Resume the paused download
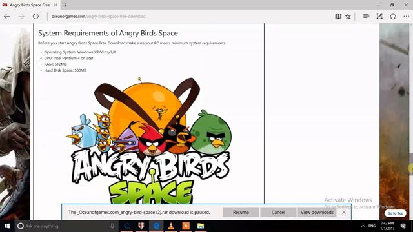This screenshot has width=413, height=232. tap(241, 212)
